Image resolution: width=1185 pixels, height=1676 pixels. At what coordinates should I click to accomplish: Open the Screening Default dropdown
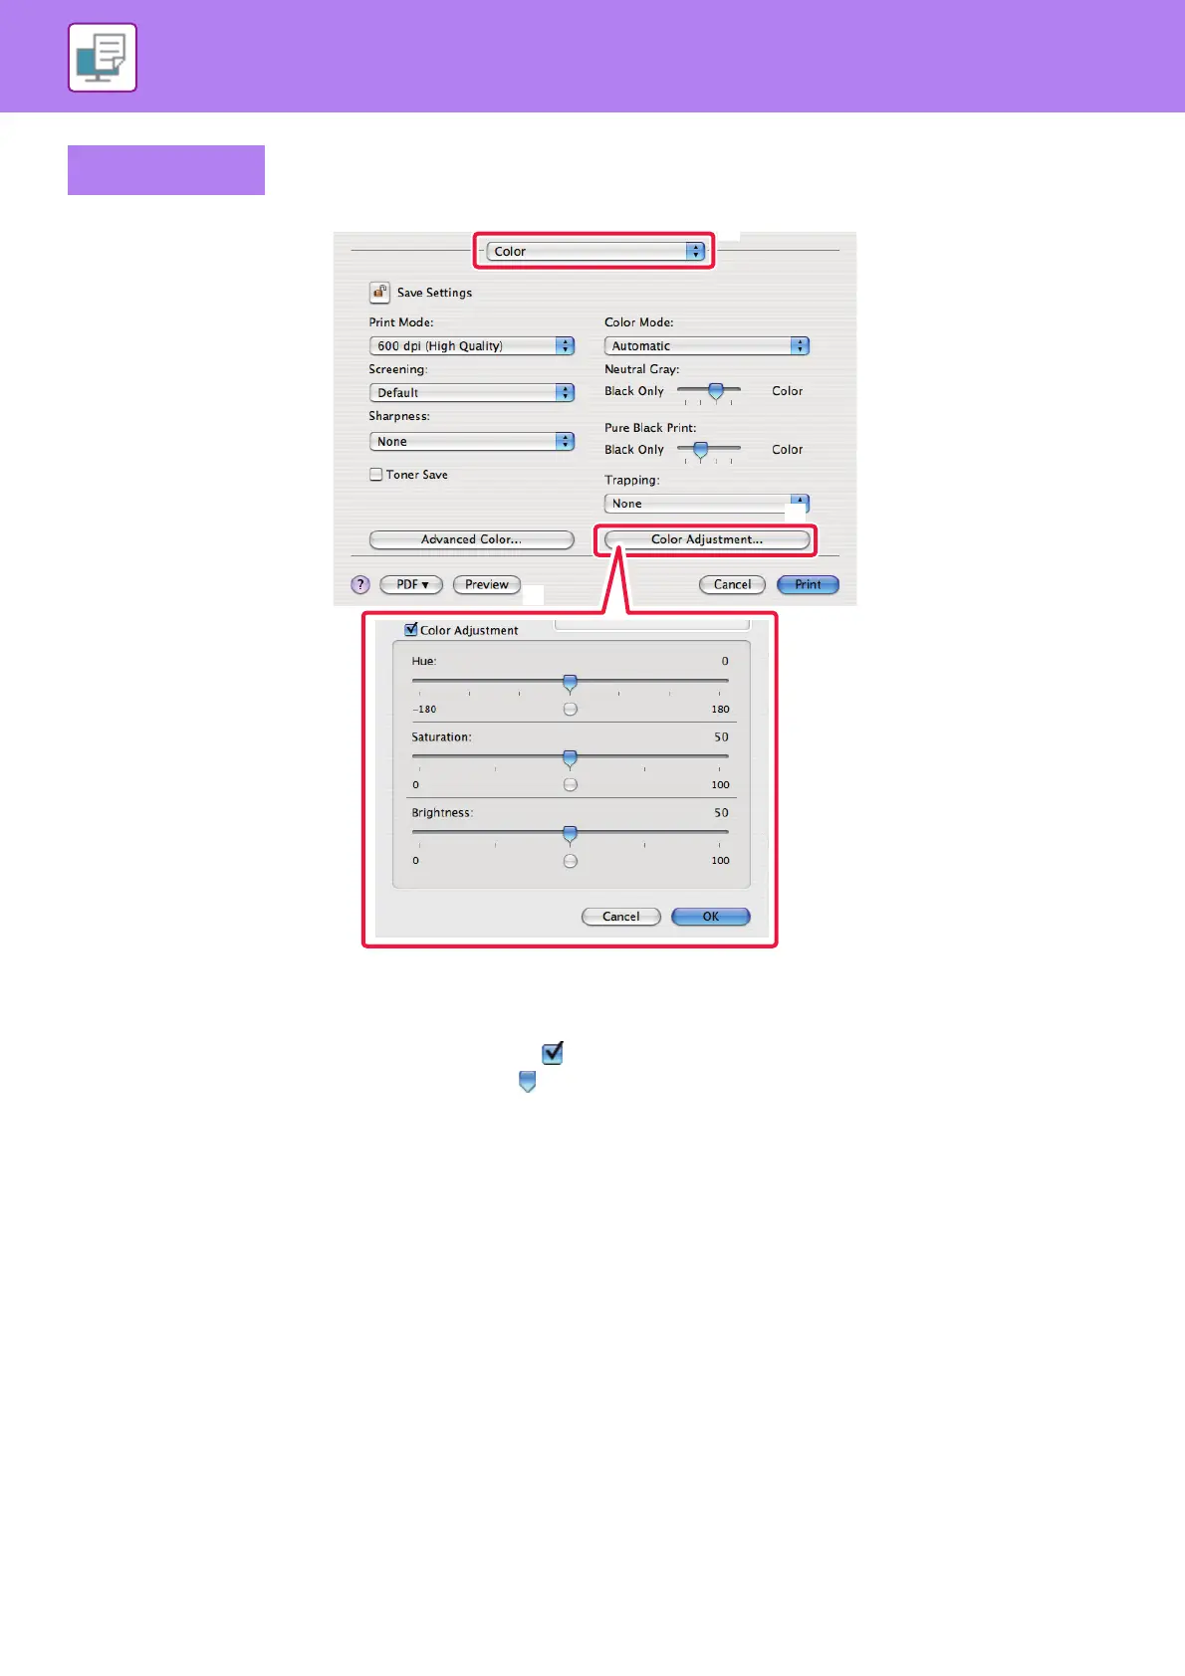(472, 393)
